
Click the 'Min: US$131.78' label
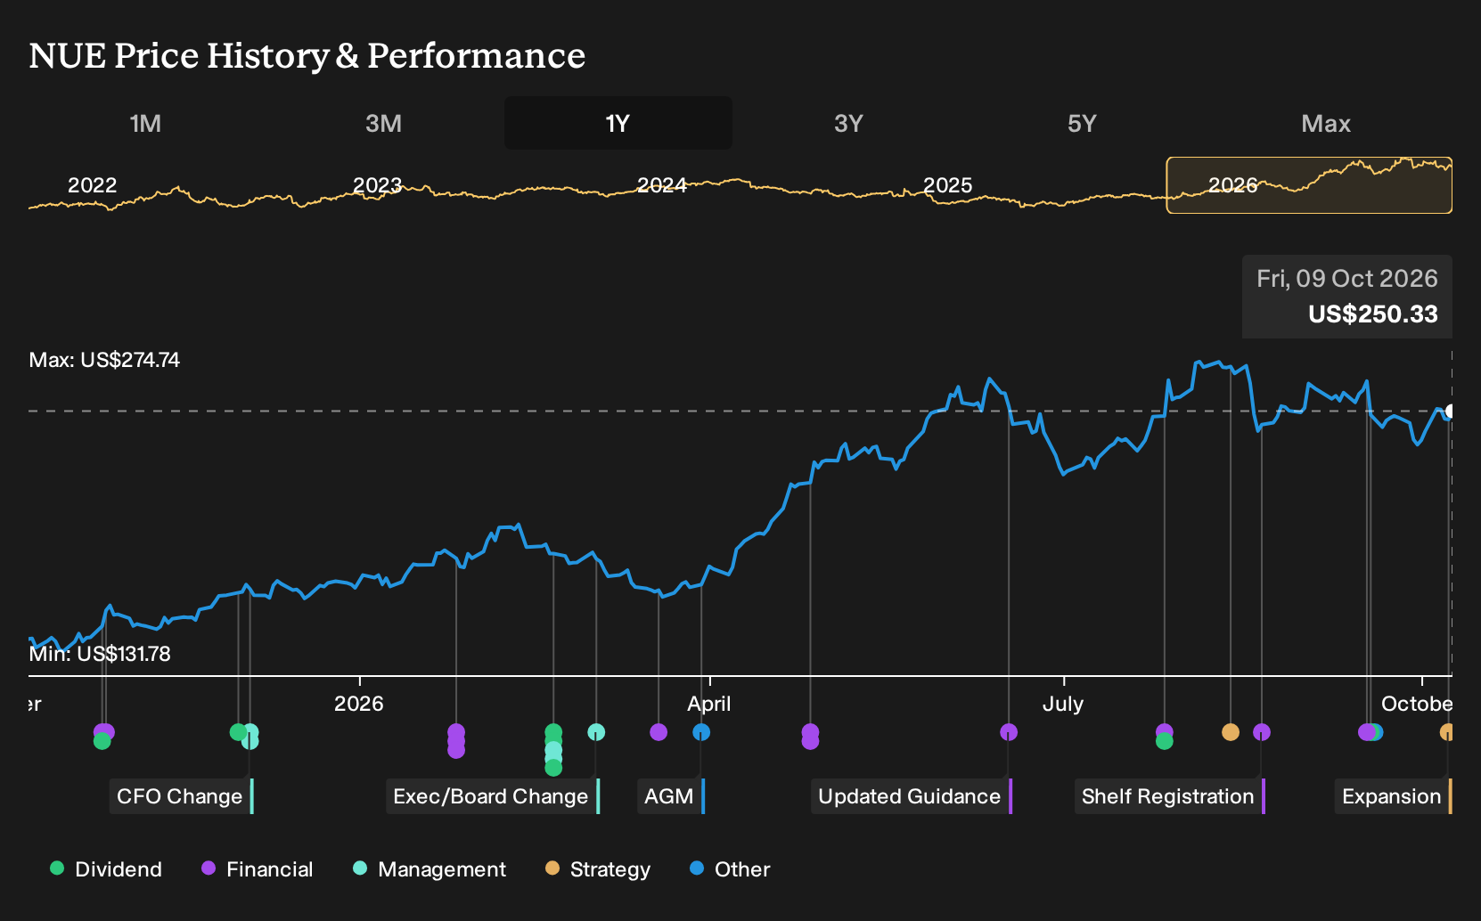[x=100, y=654]
